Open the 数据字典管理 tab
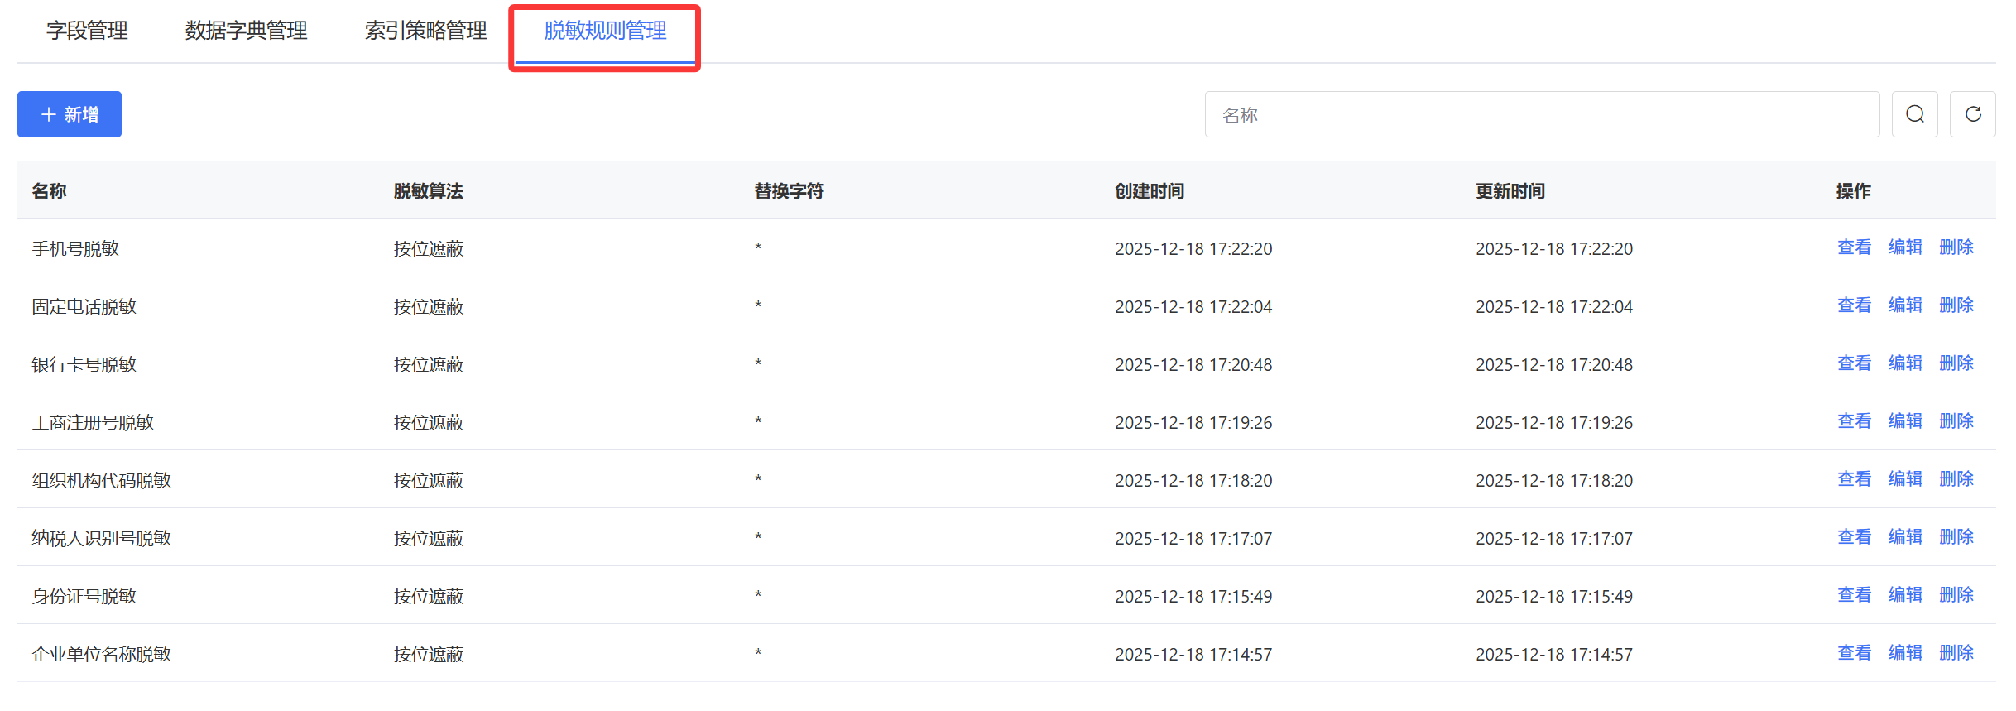Viewport: 2016px width, 711px height. (246, 31)
